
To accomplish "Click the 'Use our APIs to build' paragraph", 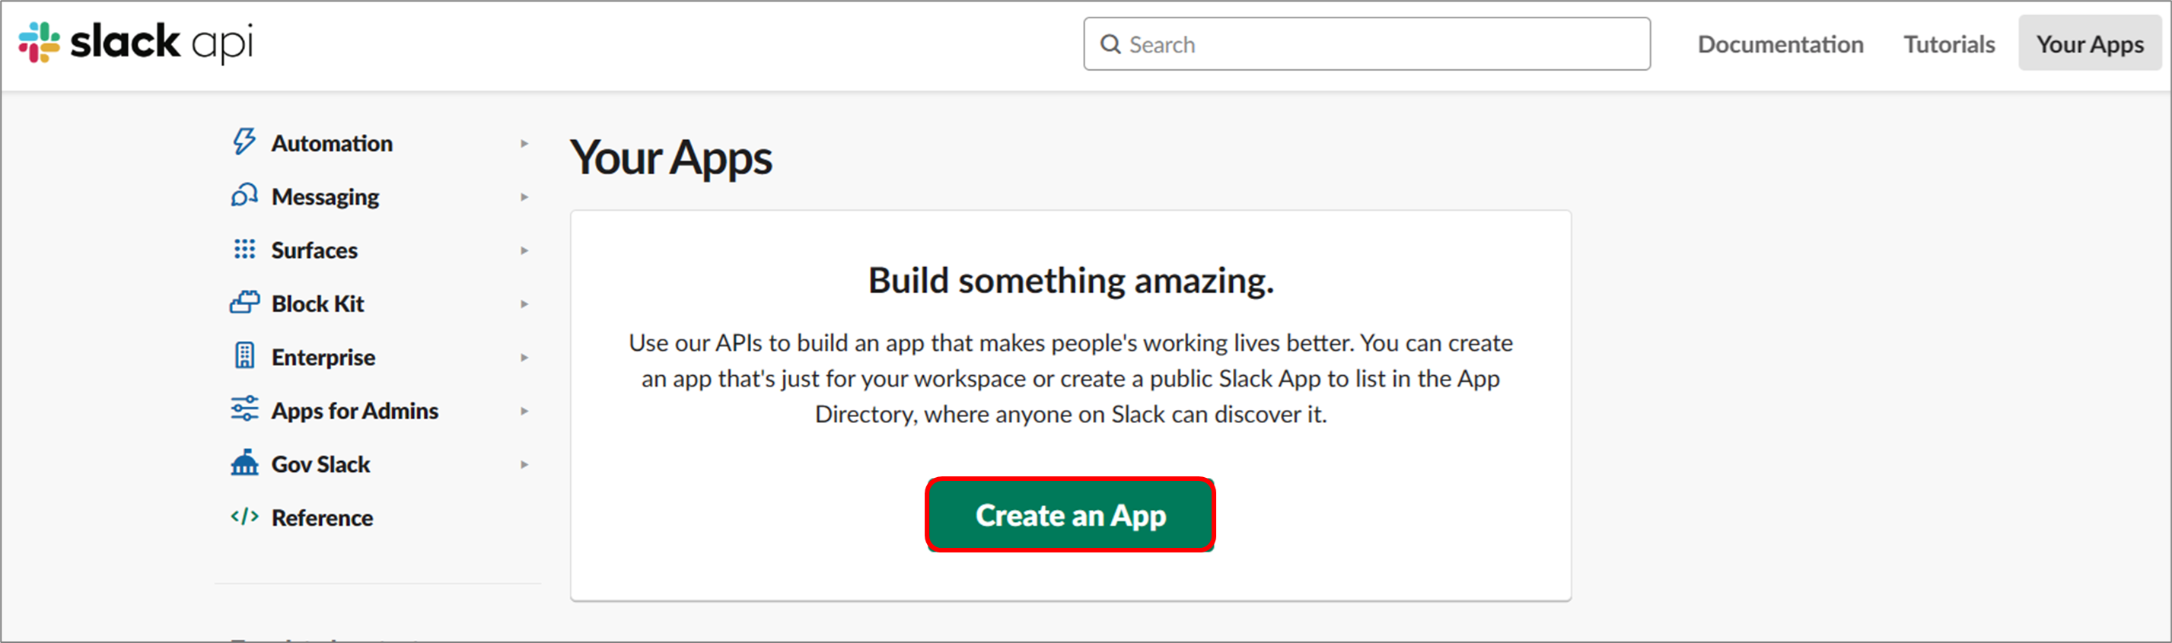I will click(x=1071, y=378).
